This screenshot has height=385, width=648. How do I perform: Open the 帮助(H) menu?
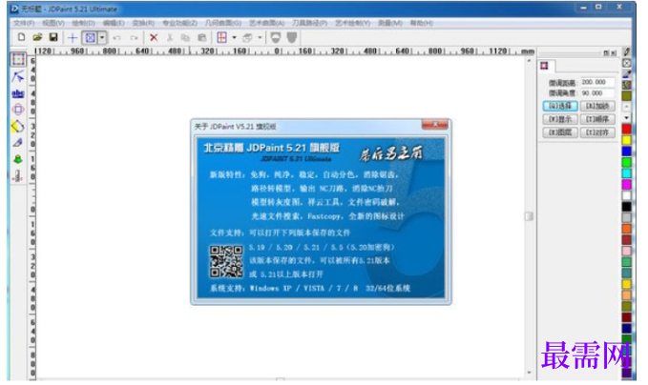pyautogui.click(x=422, y=23)
